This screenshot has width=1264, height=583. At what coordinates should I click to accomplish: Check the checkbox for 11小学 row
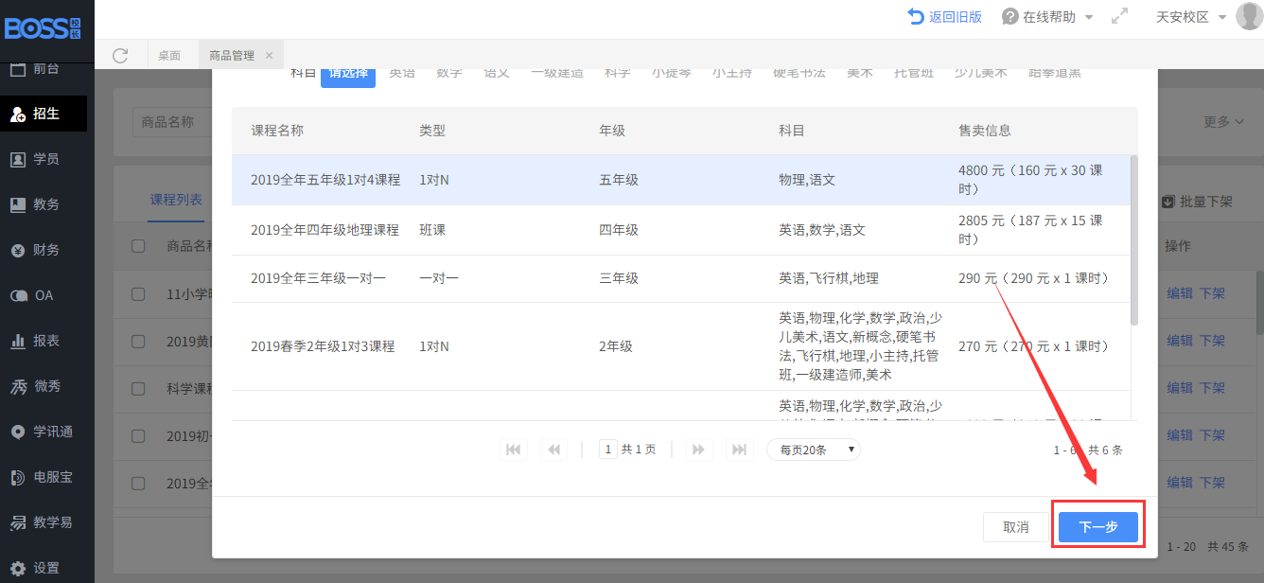[x=138, y=293]
